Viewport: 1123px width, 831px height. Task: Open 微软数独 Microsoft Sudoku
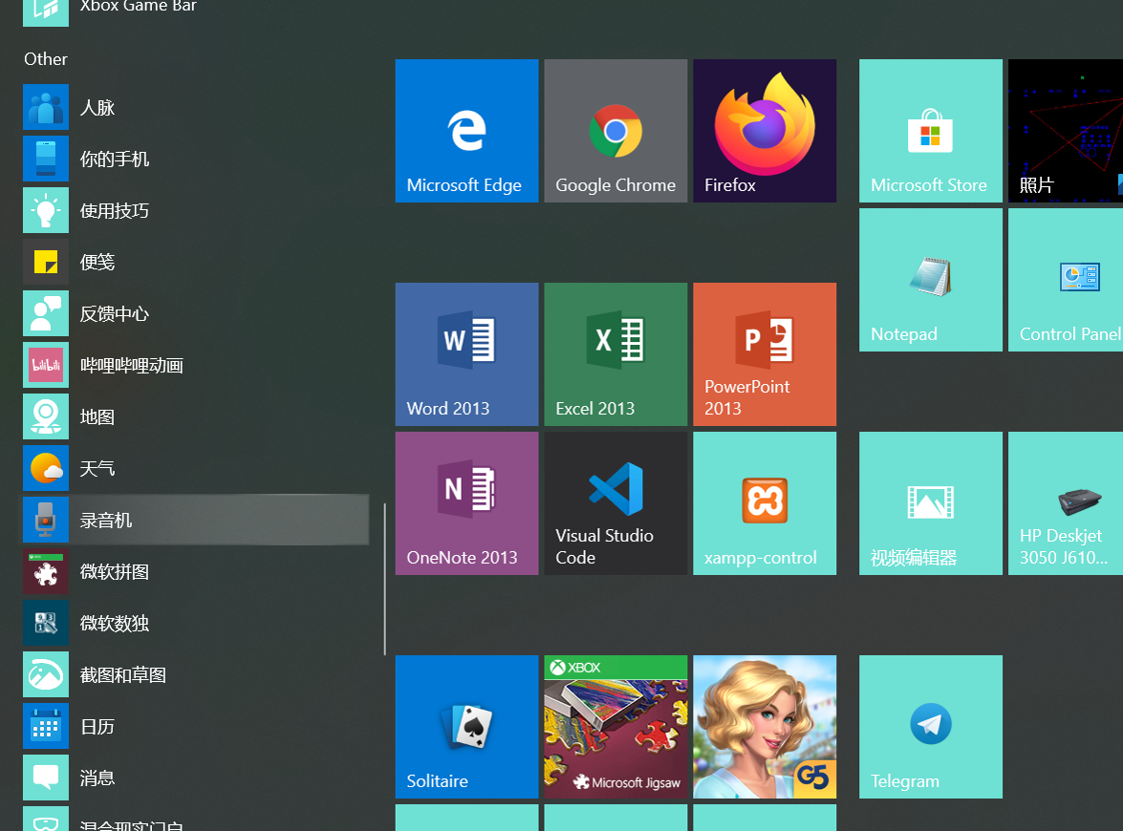196,623
